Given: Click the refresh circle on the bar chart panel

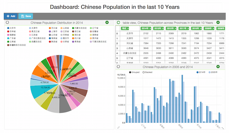Looking at the screenshot, I should point(118,67).
